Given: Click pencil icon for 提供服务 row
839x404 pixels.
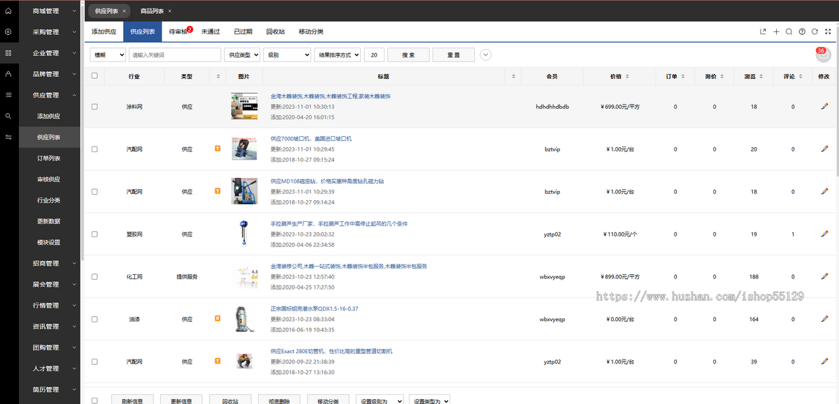Looking at the screenshot, I should (824, 276).
